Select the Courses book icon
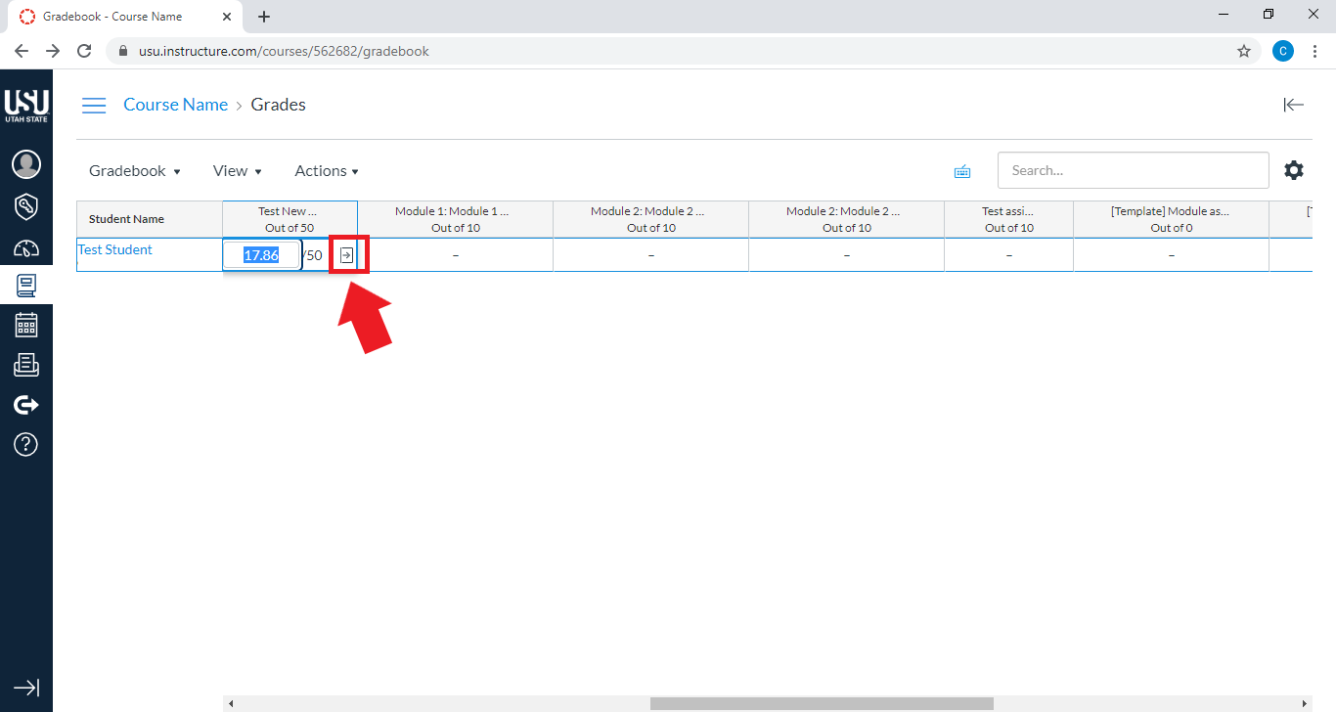This screenshot has height=712, width=1336. click(x=26, y=286)
